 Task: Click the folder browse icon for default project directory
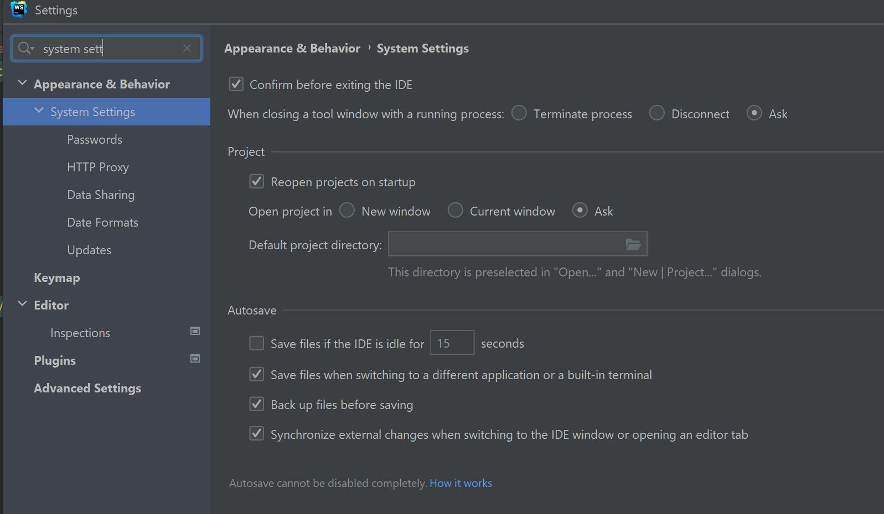pos(633,244)
